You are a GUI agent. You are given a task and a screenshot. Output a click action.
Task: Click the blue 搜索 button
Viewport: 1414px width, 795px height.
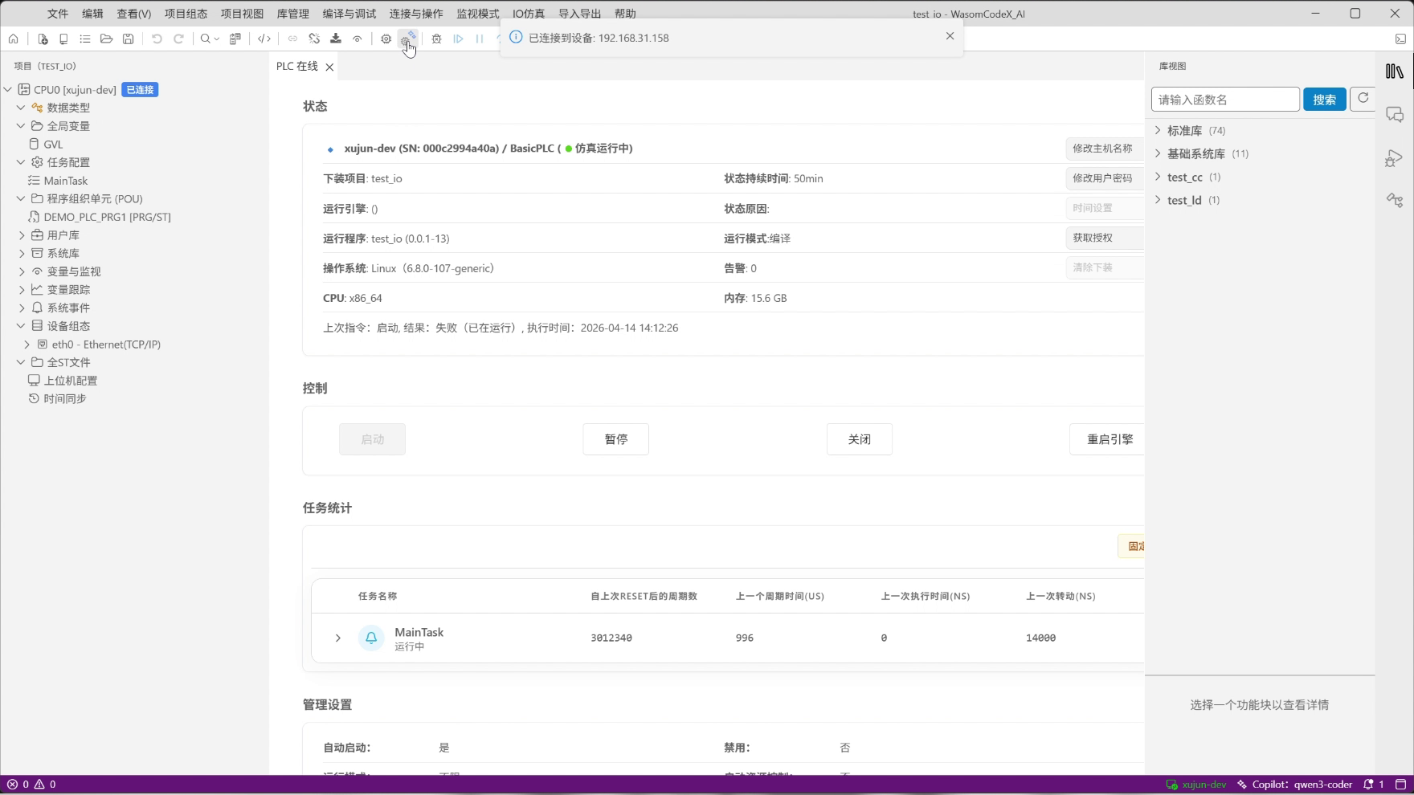(1325, 100)
